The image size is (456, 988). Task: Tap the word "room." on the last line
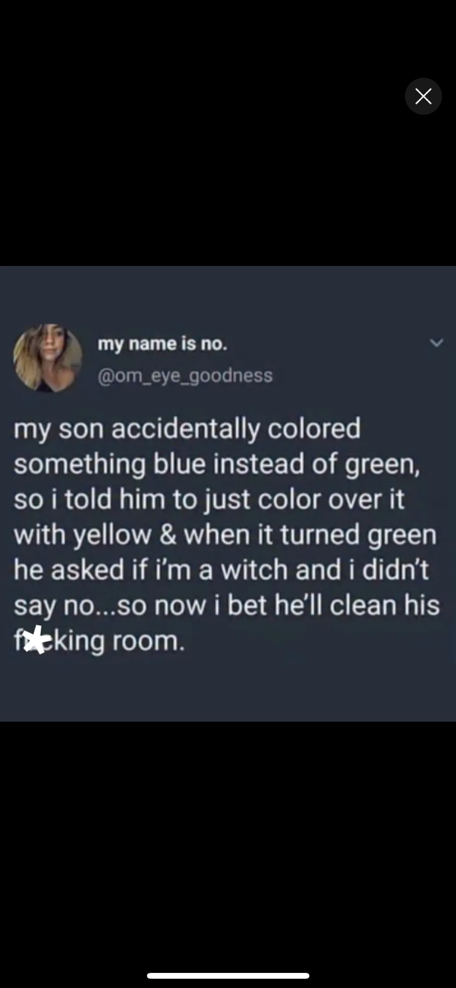[149, 641]
